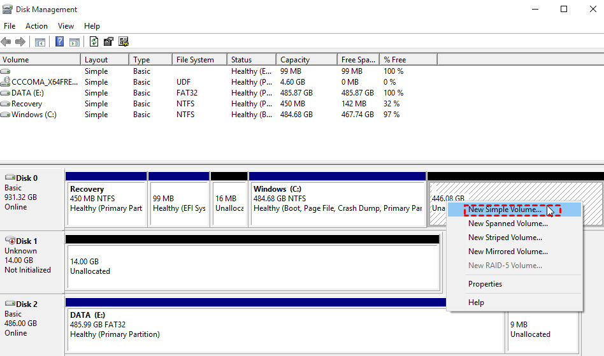Screen dimensions: 604x356
Task: Click the drive icon beside Recovery in list
Action: click(x=5, y=104)
